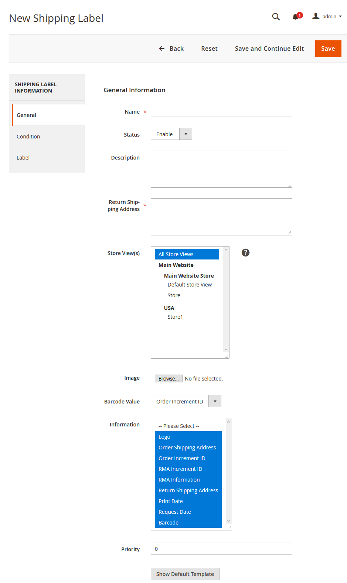The width and height of the screenshot is (347, 583).
Task: Browse for an image file
Action: point(169,378)
